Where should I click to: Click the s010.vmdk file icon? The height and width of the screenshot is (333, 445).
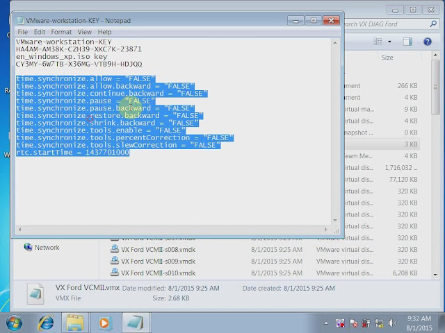[x=114, y=273]
